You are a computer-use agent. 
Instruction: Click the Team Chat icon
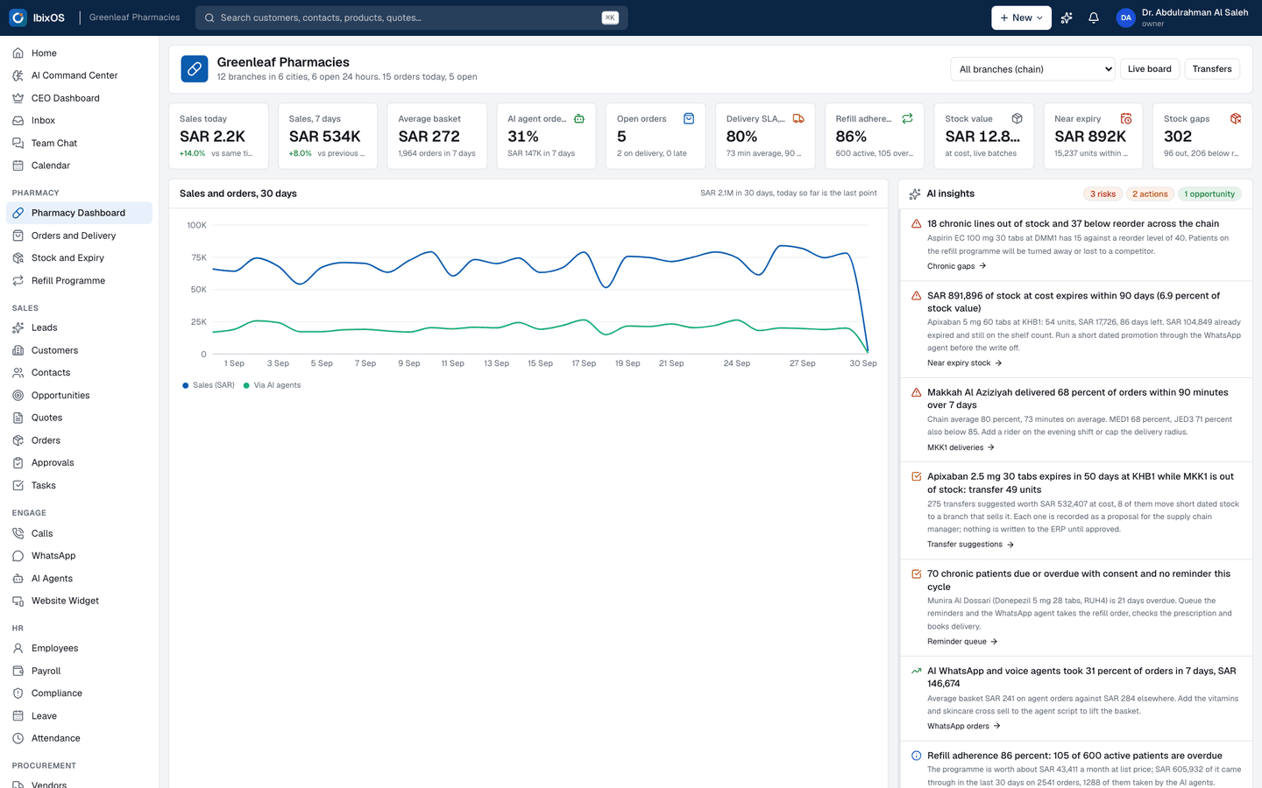click(x=18, y=143)
